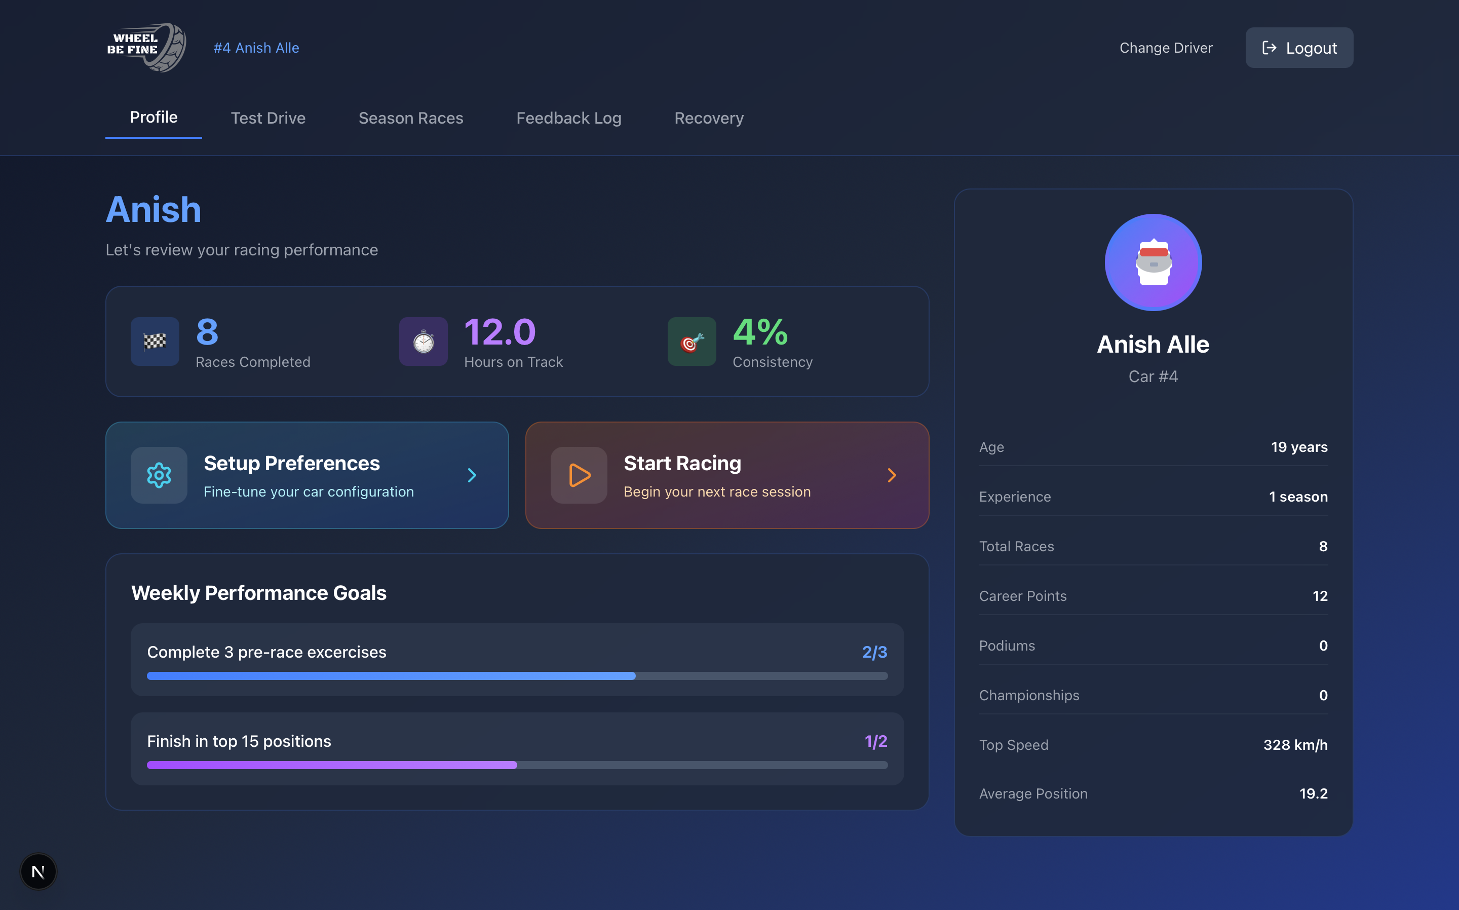Click the Next.js N badge icon
This screenshot has height=910, width=1459.
click(x=38, y=871)
